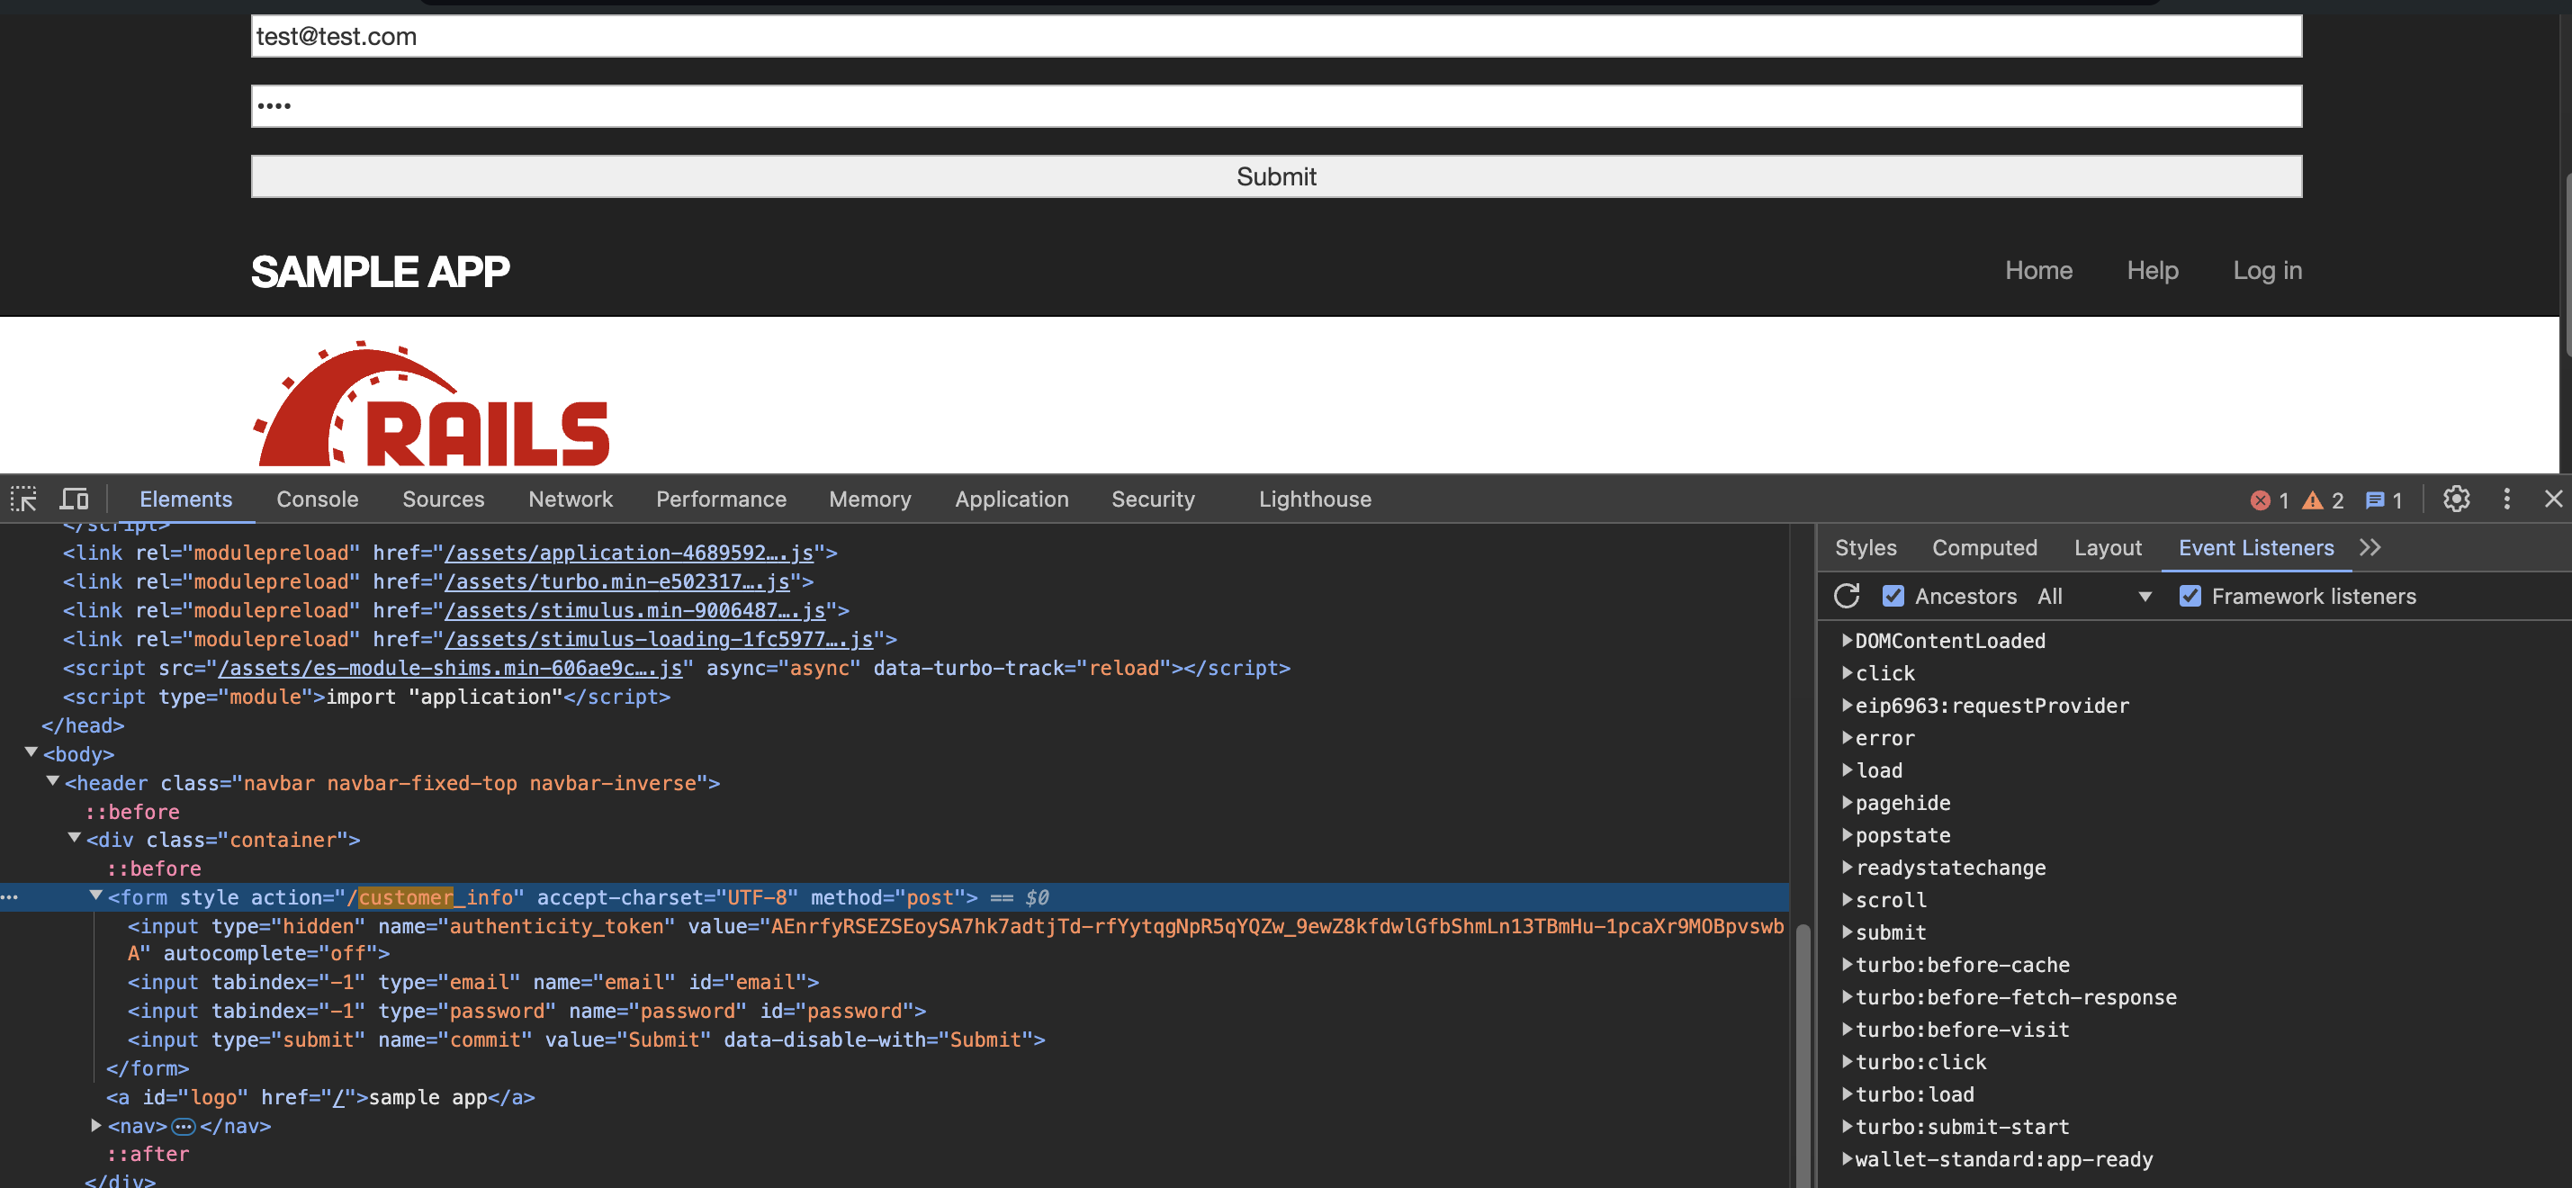Screen dimensions: 2572x1188
Task: Toggle the Ancestors checkbox
Action: (1892, 596)
